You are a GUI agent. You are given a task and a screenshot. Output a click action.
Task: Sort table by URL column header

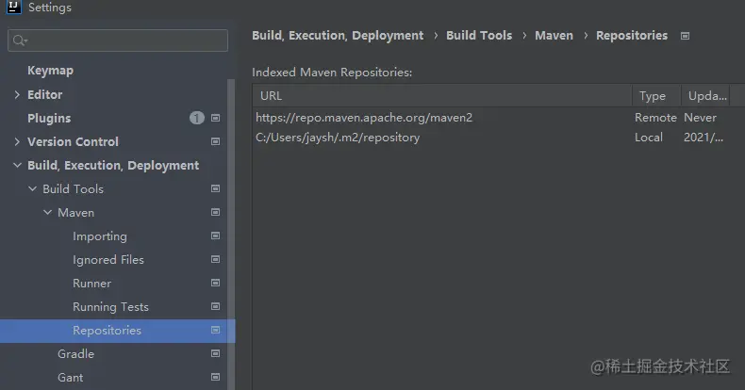(x=442, y=96)
